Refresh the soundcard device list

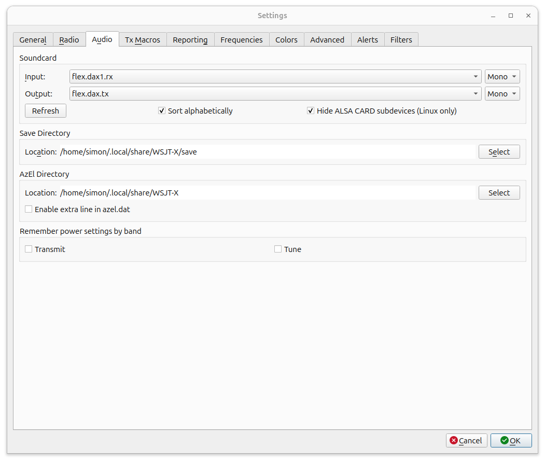46,110
